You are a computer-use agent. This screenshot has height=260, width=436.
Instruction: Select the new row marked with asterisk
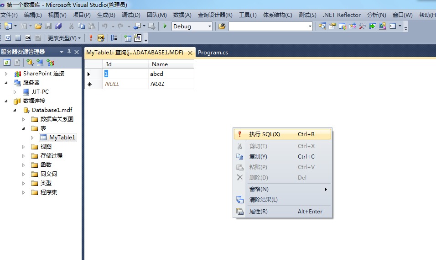[x=93, y=84]
